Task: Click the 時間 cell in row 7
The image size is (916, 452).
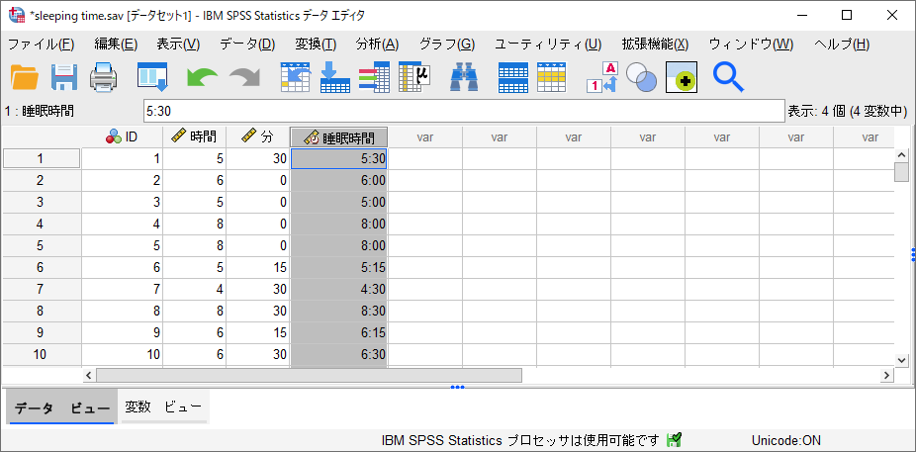Action: coord(194,290)
